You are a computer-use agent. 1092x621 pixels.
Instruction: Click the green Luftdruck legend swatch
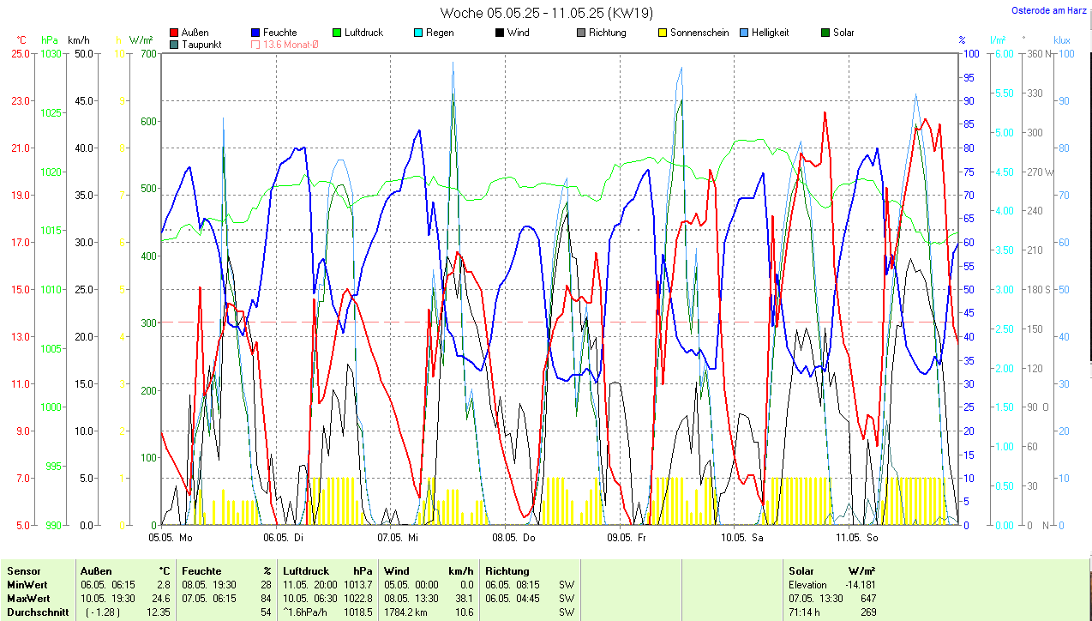click(x=337, y=33)
